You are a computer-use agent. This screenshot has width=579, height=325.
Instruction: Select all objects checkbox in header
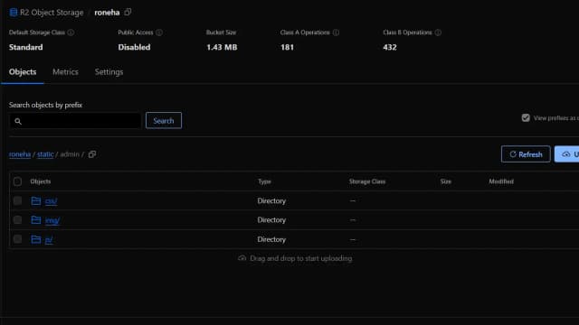(x=17, y=181)
